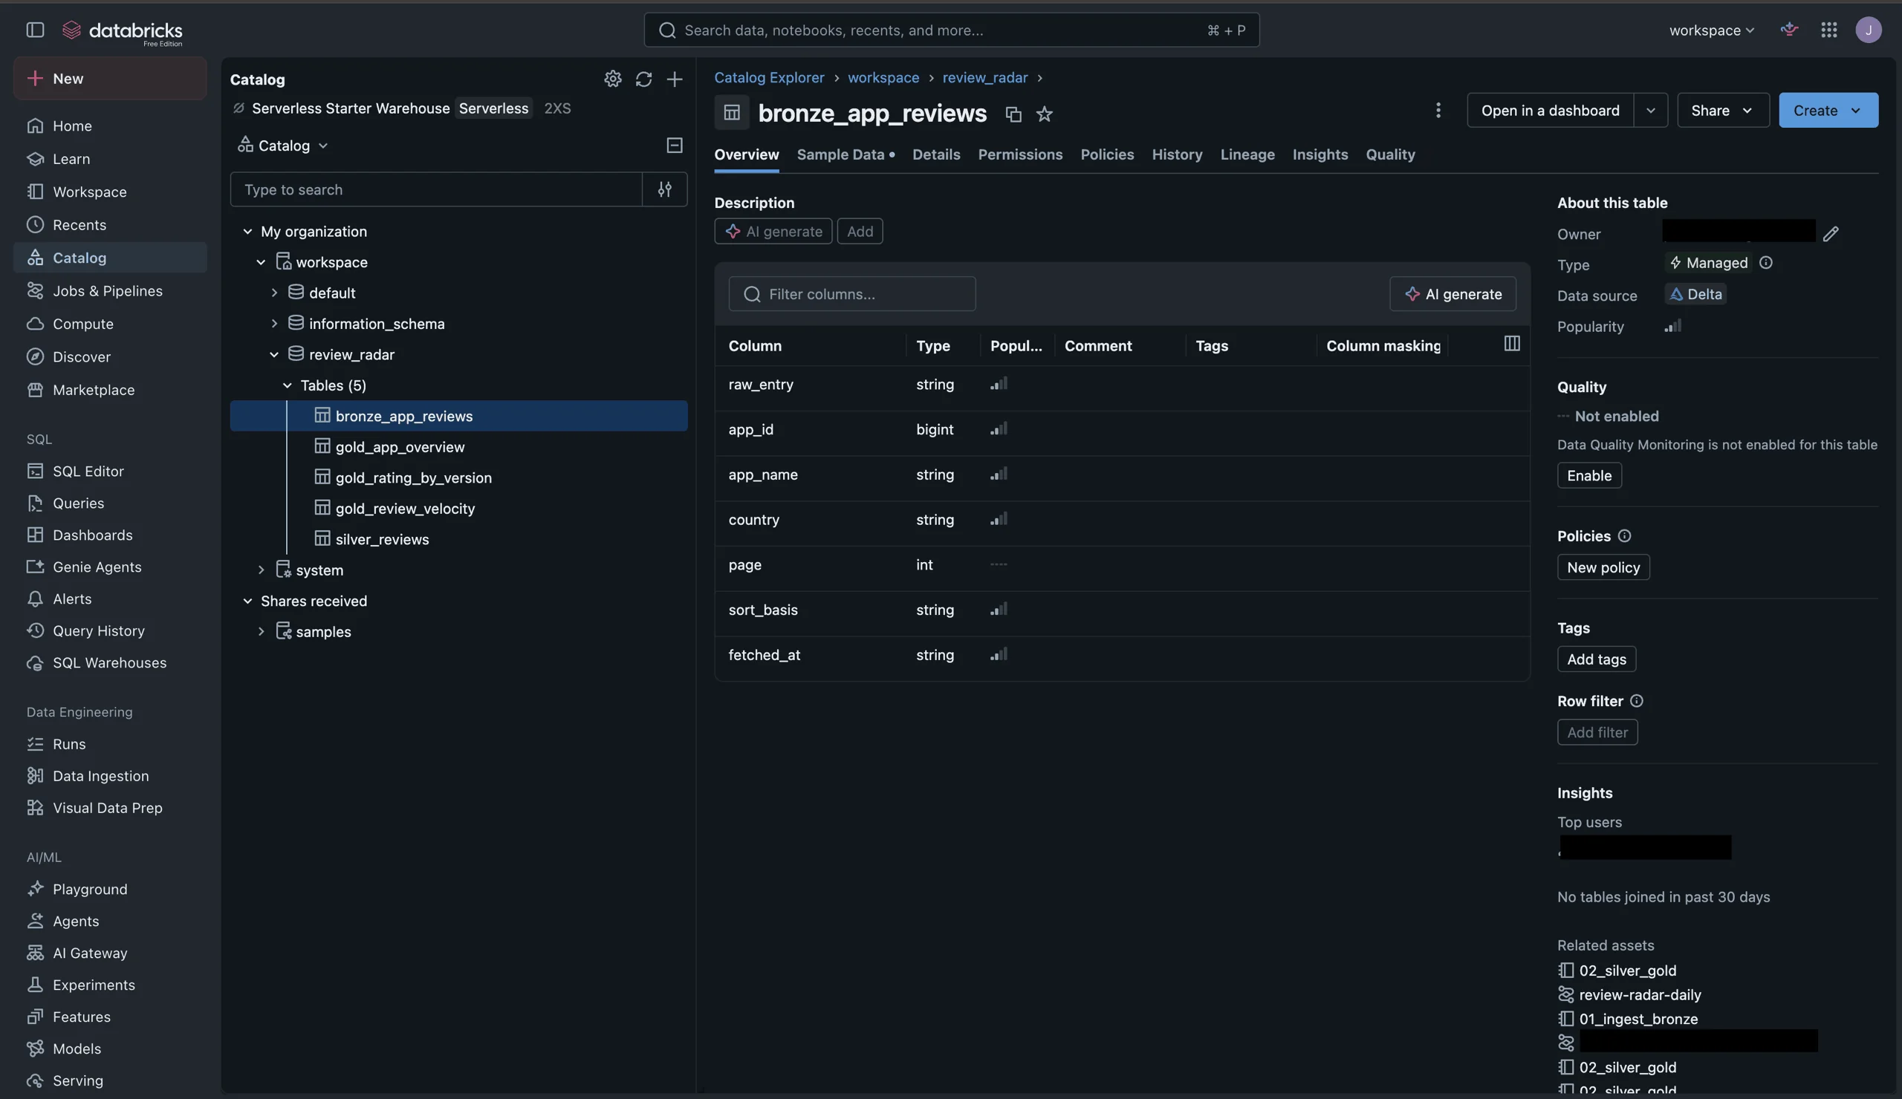This screenshot has width=1902, height=1099.
Task: Open the workspace switcher dropdown
Action: pyautogui.click(x=1711, y=30)
